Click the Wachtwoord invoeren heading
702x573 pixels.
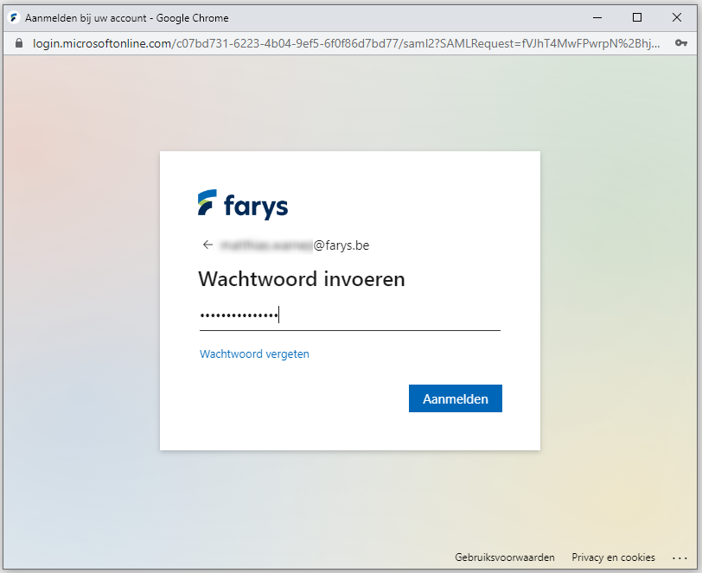coord(302,279)
